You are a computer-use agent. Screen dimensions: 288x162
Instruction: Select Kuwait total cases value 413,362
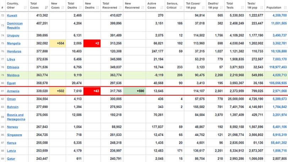pyautogui.click(x=42, y=15)
